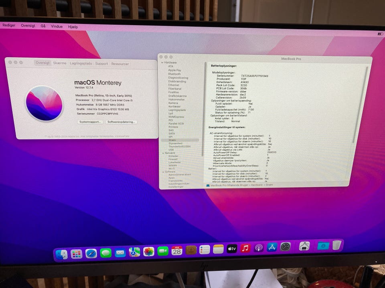Screen dimensions: 385x288
Task: Open Finder from the Dock
Action: tap(62, 255)
